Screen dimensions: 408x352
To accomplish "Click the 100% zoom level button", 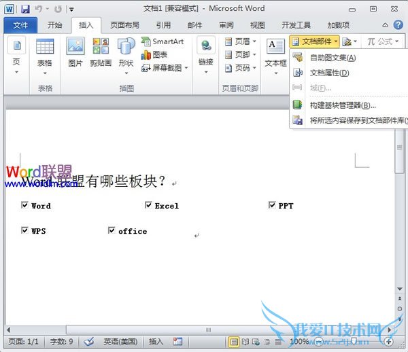I will (299, 341).
